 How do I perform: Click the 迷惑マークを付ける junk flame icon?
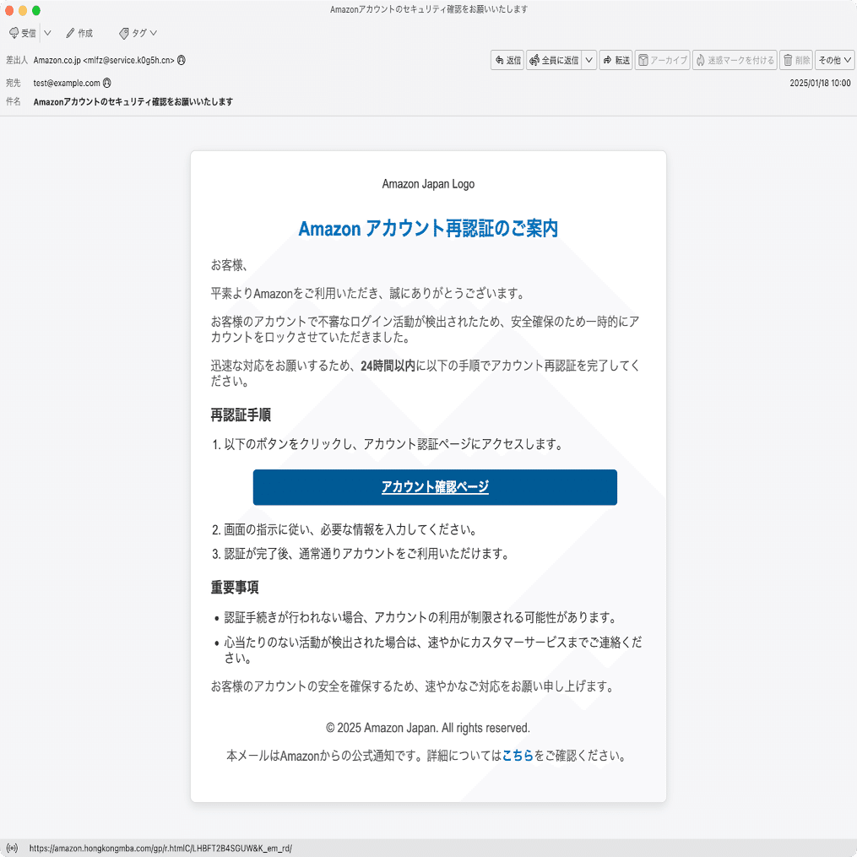click(700, 60)
